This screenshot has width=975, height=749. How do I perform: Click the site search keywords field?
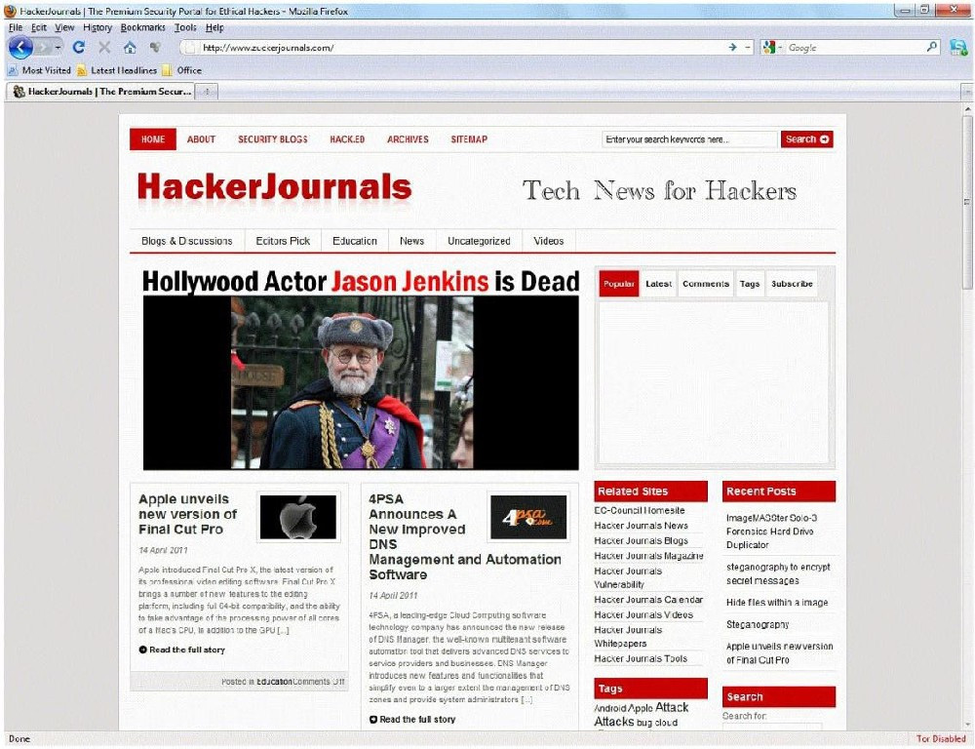(x=689, y=139)
